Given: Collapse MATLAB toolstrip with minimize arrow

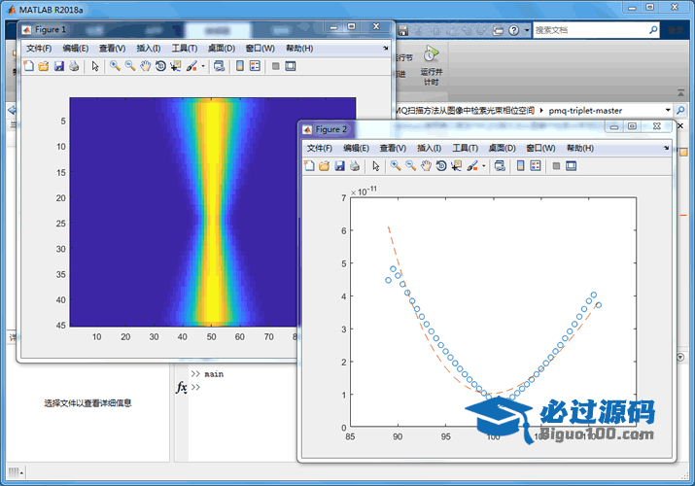Looking at the screenshot, I should tap(680, 93).
